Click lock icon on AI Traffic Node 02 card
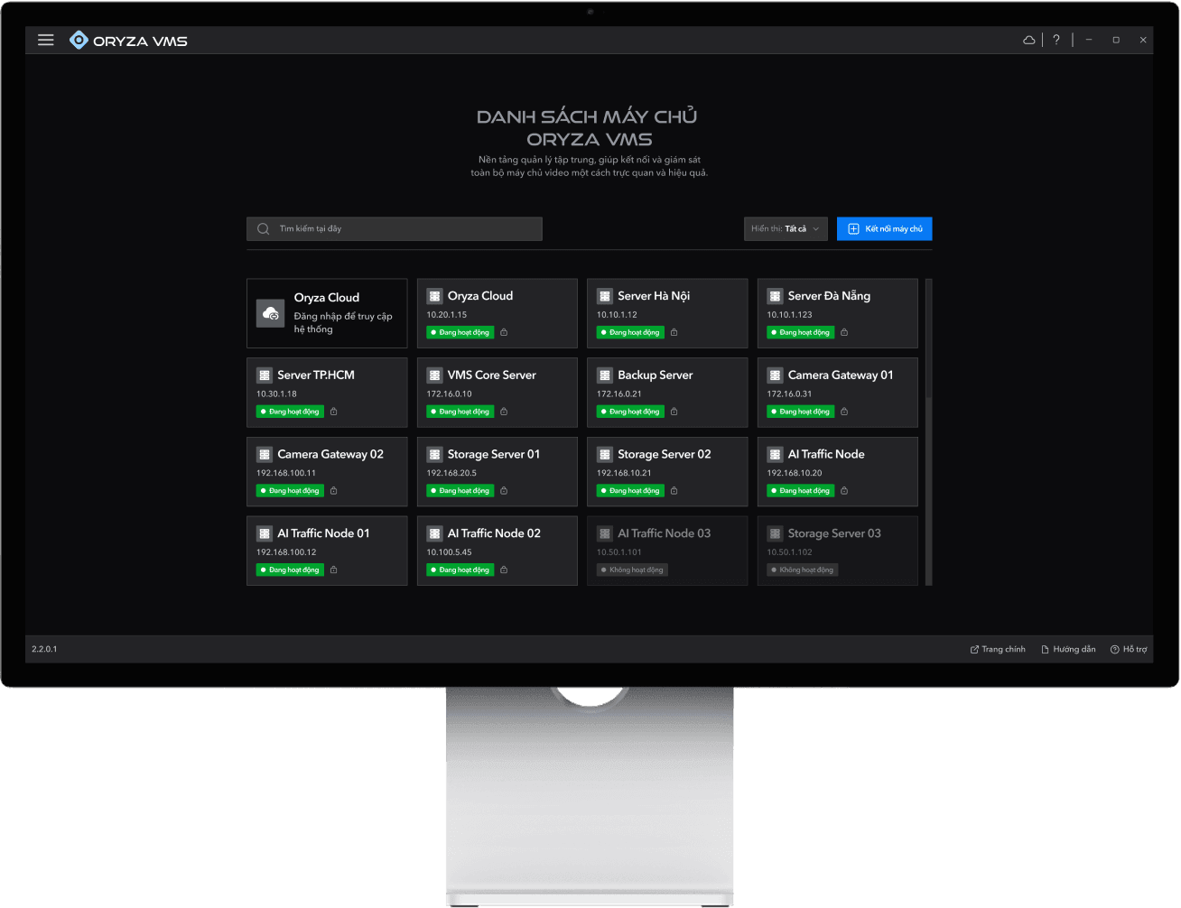 point(504,570)
